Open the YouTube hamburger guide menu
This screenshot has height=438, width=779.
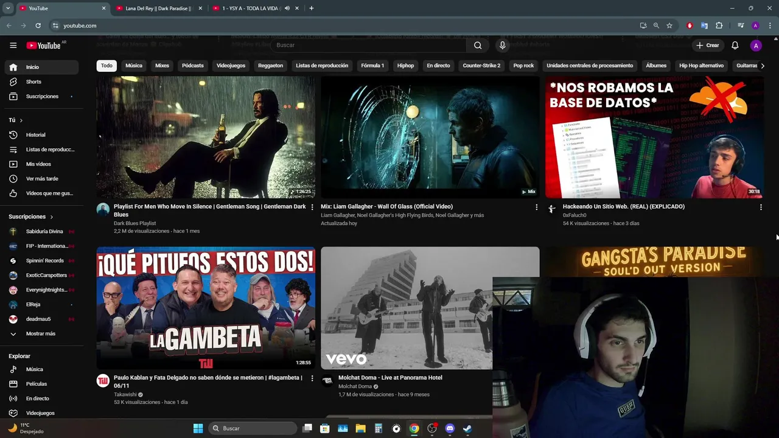[13, 46]
